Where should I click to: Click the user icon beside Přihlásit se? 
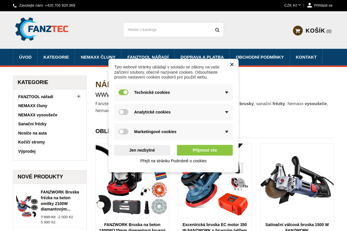(309, 5)
